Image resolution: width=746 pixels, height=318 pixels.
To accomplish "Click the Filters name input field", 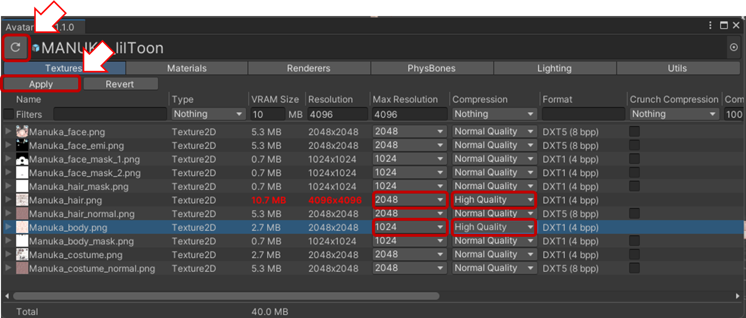I will [110, 114].
